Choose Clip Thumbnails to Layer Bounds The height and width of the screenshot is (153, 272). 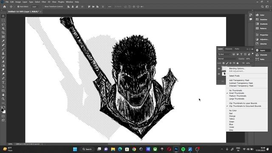coord(243,103)
